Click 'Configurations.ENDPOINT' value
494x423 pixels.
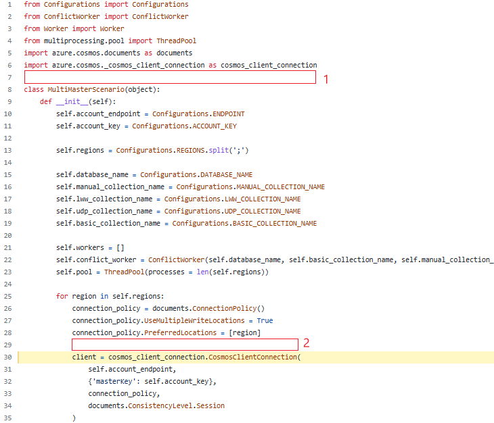pos(198,114)
